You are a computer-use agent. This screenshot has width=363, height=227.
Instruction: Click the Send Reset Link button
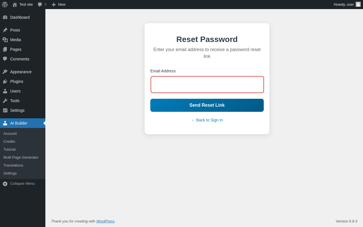(207, 105)
